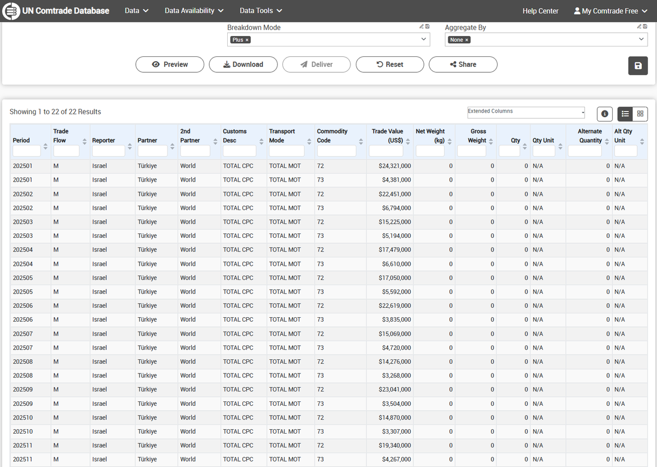
Task: Click the Reporter filter input box
Action: pyautogui.click(x=108, y=151)
